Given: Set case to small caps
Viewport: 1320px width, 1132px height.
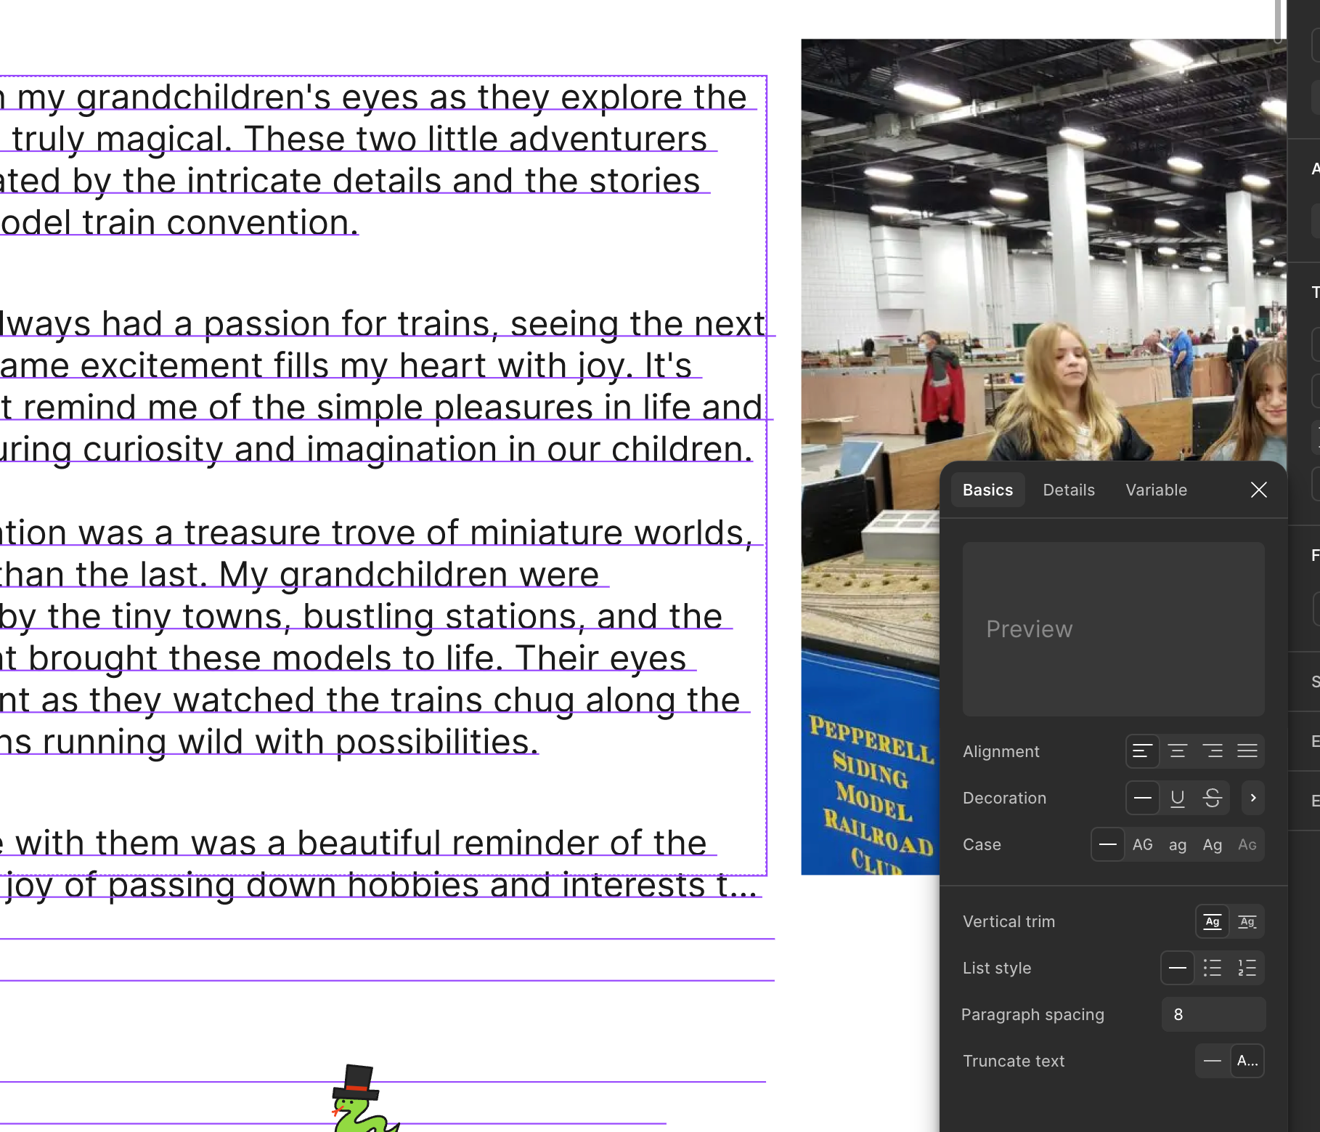Looking at the screenshot, I should pos(1247,844).
